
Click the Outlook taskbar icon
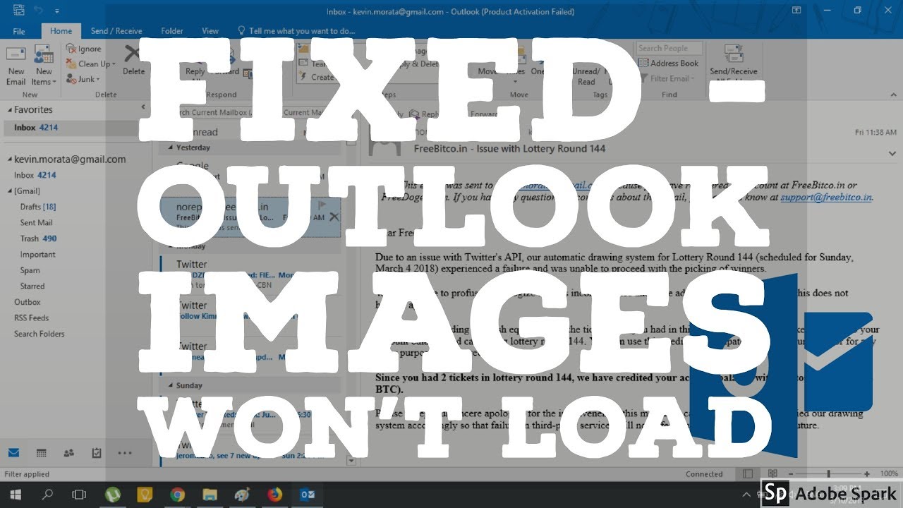point(307,495)
